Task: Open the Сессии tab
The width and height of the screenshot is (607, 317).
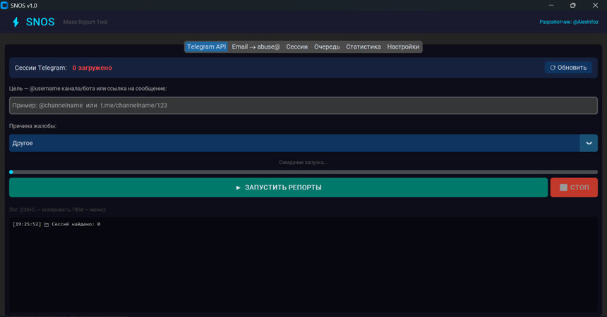Action: click(297, 46)
